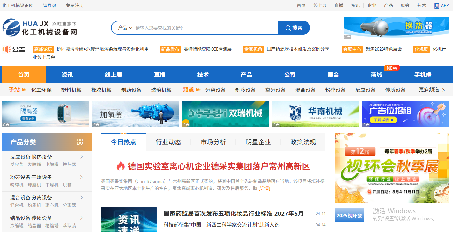Open the 商城 menu with NEW badge
The image size is (453, 232).
(x=376, y=74)
